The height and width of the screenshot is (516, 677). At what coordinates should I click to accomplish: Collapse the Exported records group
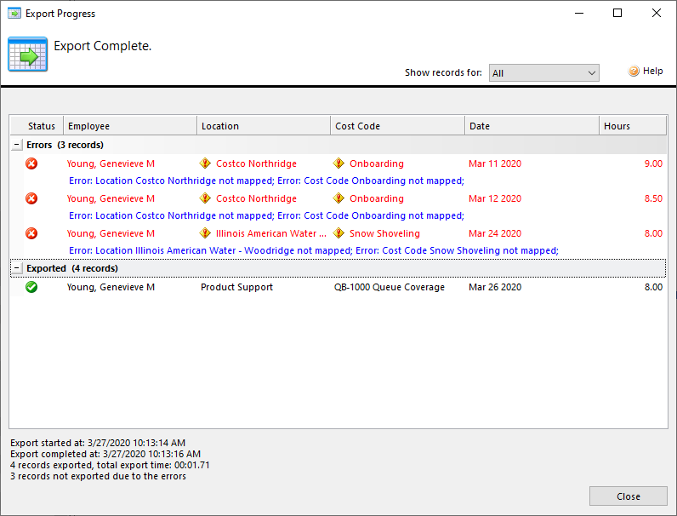pyautogui.click(x=17, y=268)
